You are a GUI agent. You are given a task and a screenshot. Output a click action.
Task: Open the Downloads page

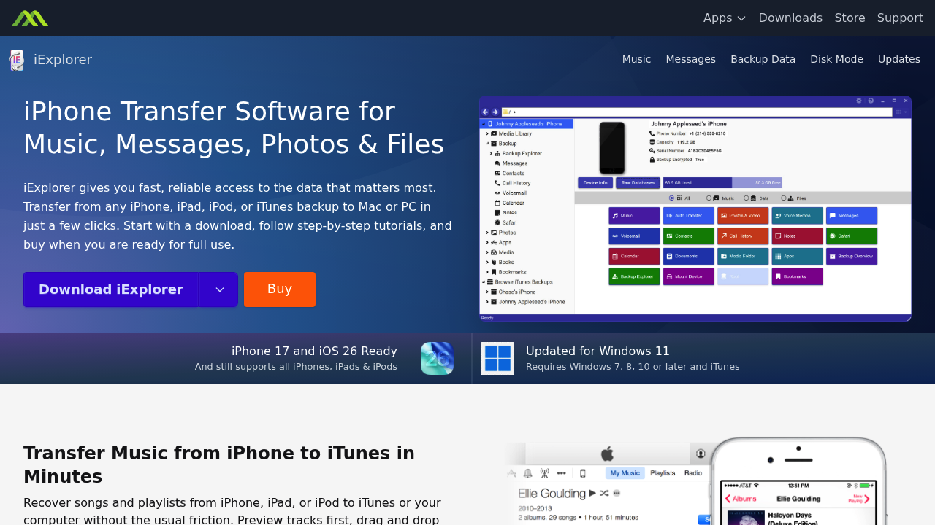pos(790,18)
